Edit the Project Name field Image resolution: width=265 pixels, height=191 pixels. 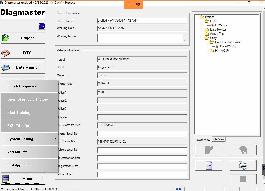142,21
